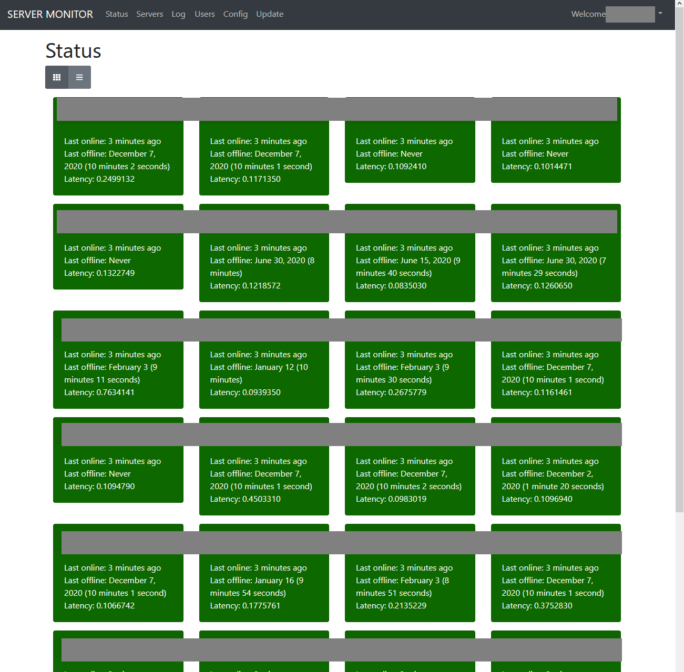This screenshot has height=672, width=684.
Task: Select the card with latency 0.2499132
Action: (118, 146)
